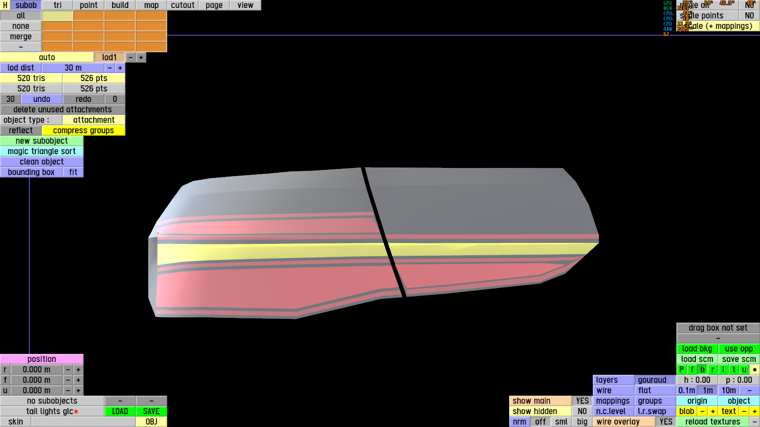The image size is (760, 427).
Task: Choose the 'u' under view button
Action: tap(744, 370)
